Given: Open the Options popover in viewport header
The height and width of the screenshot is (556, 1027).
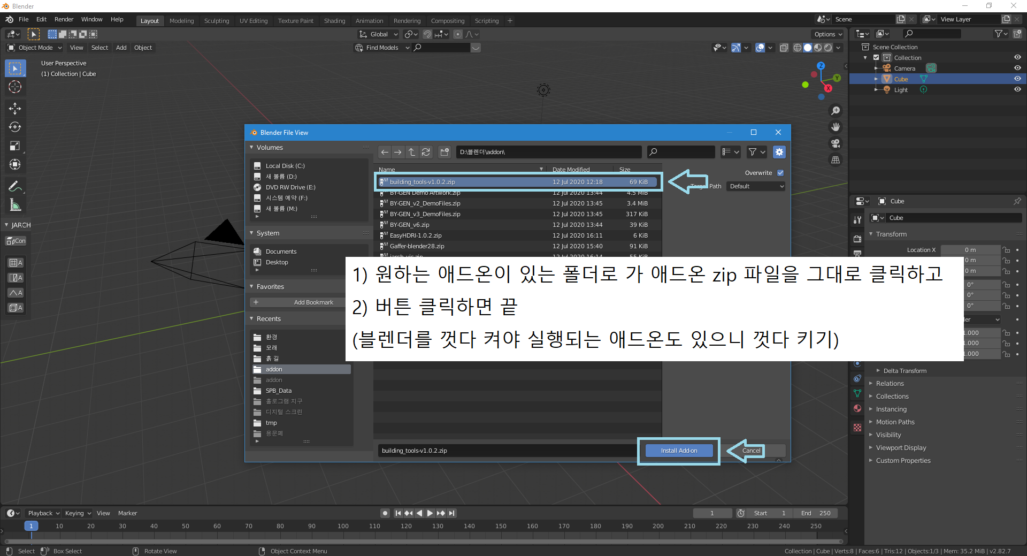Looking at the screenshot, I should coord(827,34).
